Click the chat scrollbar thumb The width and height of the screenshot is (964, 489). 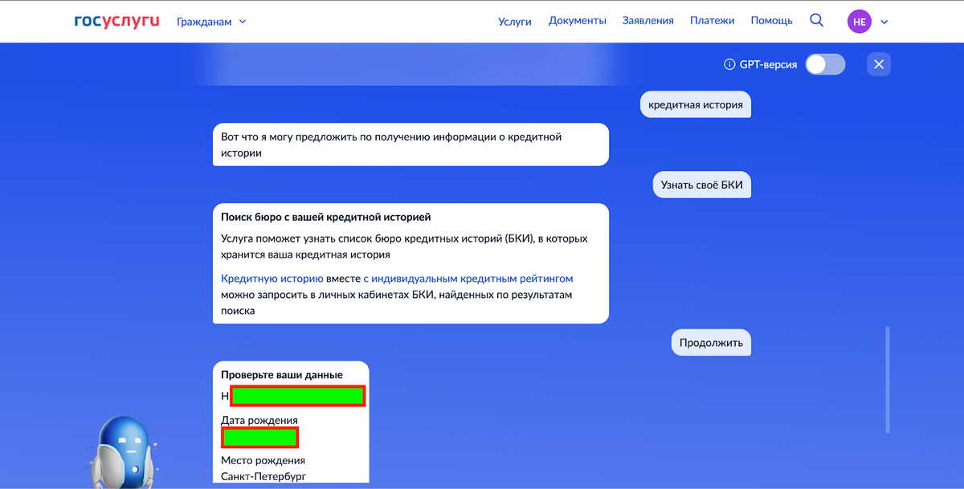(x=888, y=379)
